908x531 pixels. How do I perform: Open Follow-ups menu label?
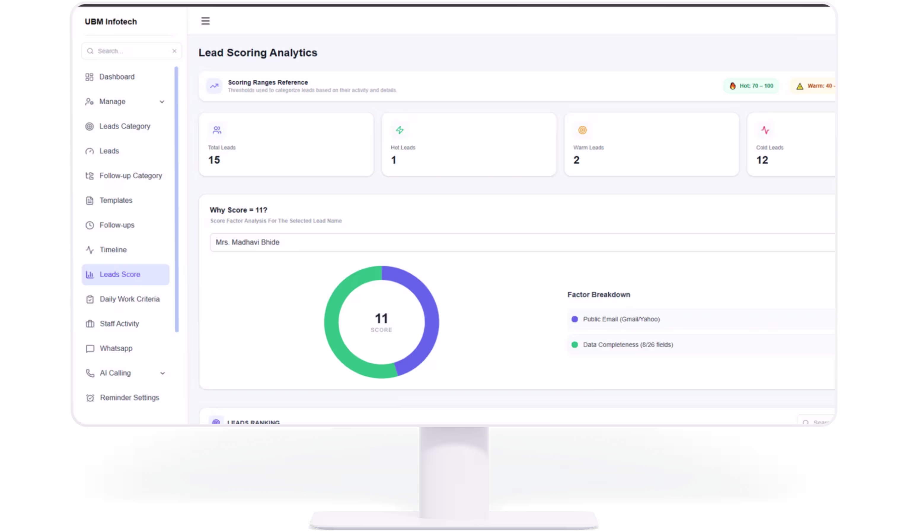[117, 225]
